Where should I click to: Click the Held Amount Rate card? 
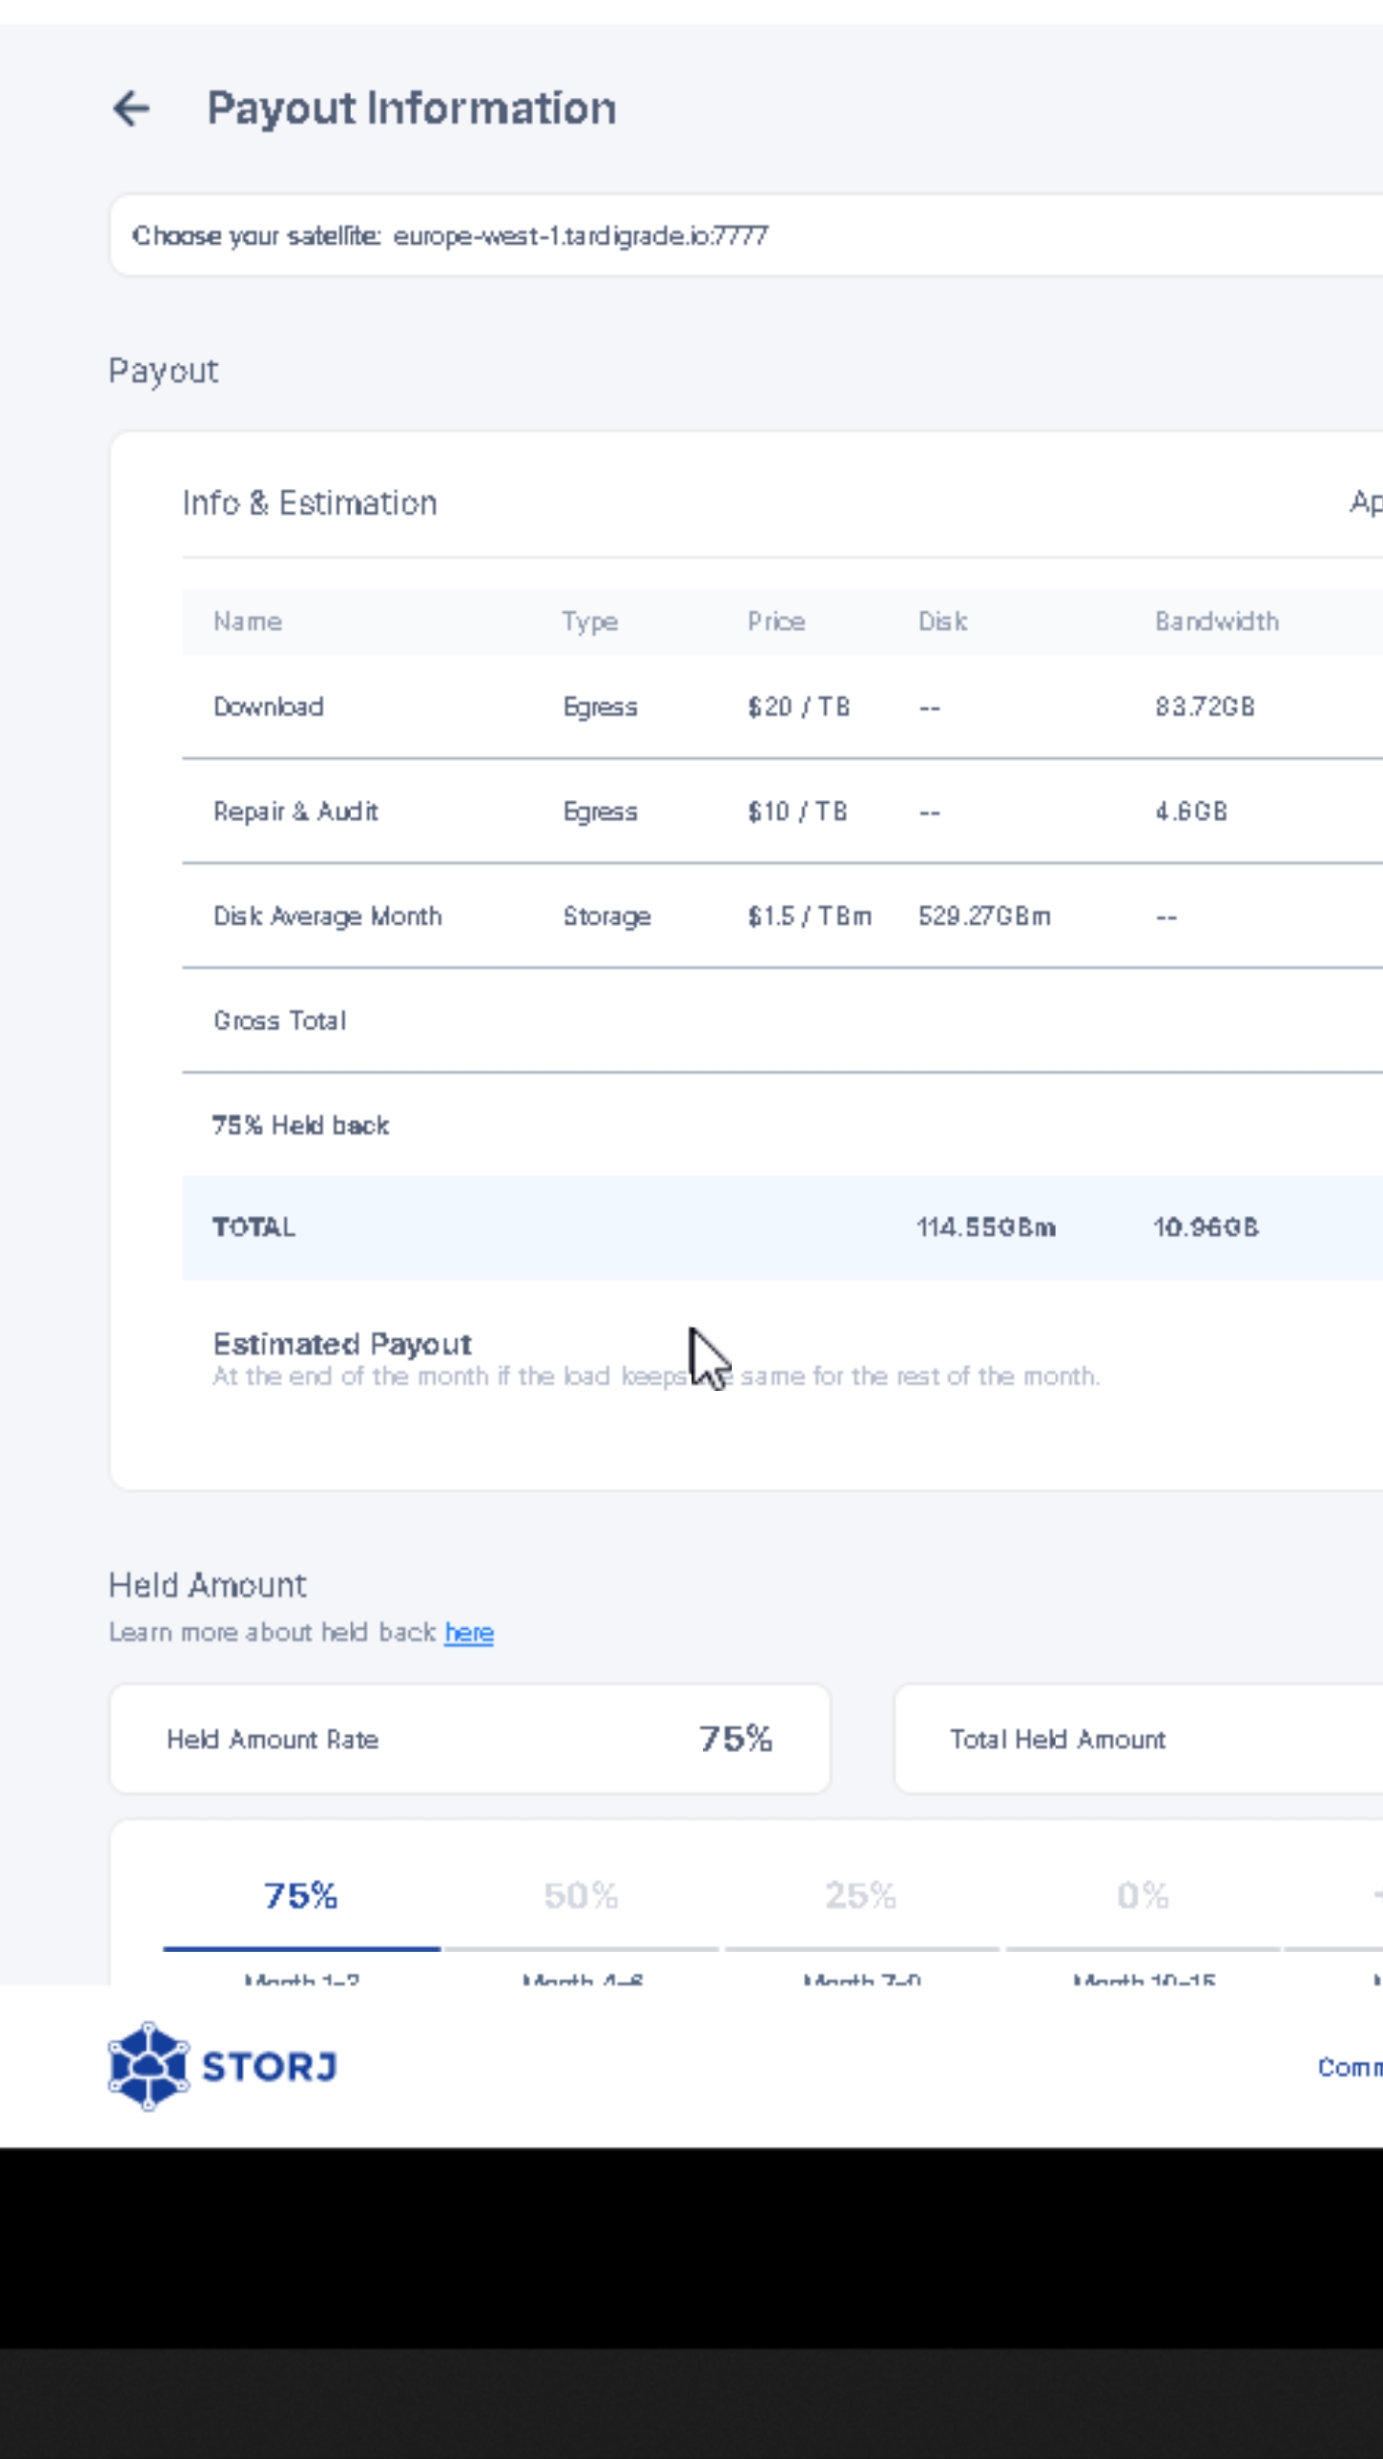point(470,1739)
